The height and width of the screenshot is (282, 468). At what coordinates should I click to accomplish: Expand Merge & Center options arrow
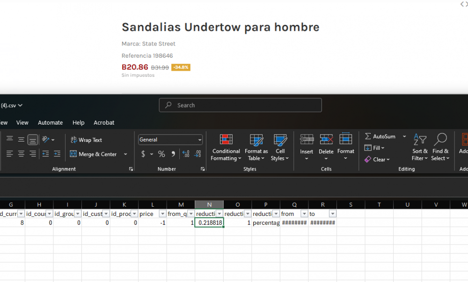(x=125, y=154)
